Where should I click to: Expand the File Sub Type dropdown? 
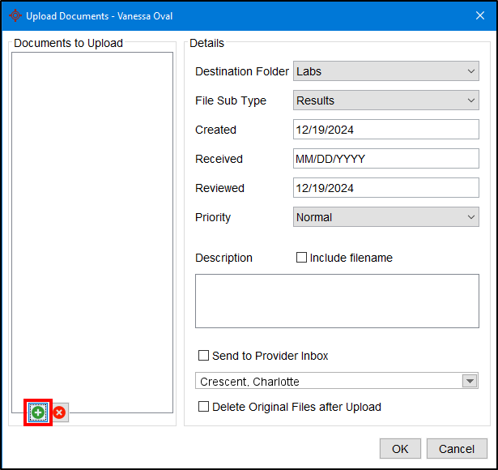click(385, 100)
